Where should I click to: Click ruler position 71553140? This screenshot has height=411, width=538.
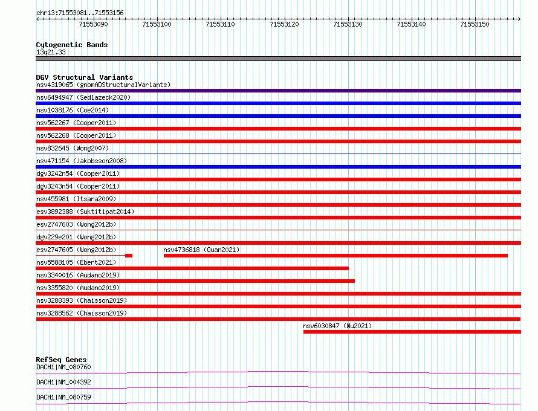point(412,24)
